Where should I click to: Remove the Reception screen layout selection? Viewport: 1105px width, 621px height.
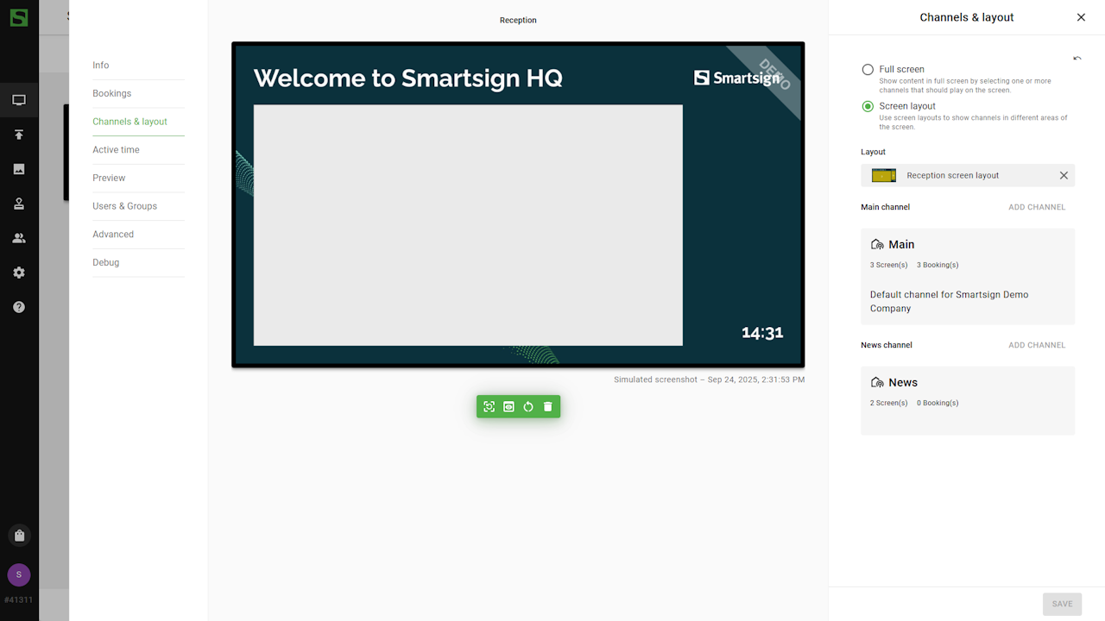pyautogui.click(x=1064, y=175)
